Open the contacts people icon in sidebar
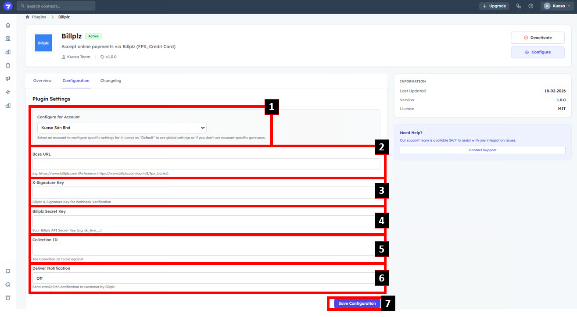This screenshot has height=317, width=577. (x=8, y=39)
